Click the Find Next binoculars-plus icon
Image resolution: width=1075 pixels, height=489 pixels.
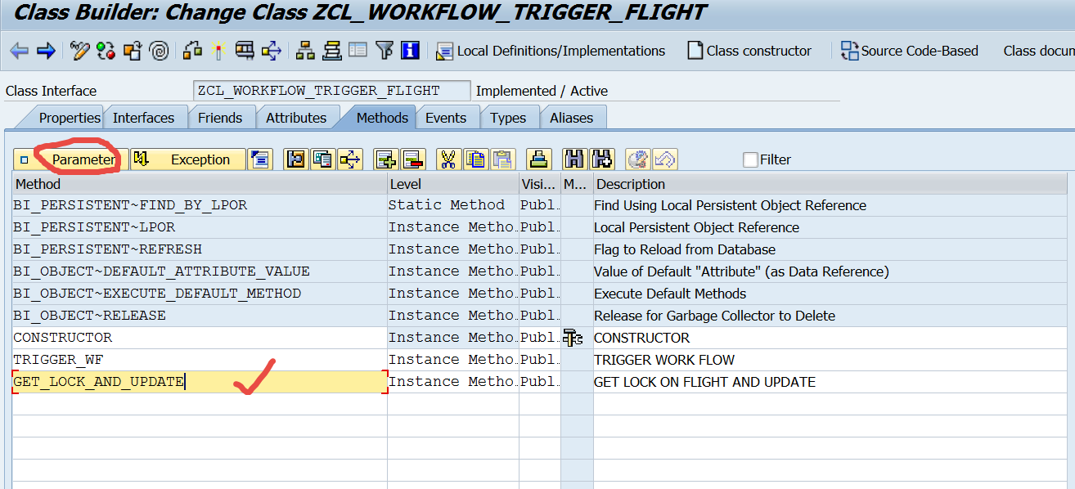click(x=602, y=159)
